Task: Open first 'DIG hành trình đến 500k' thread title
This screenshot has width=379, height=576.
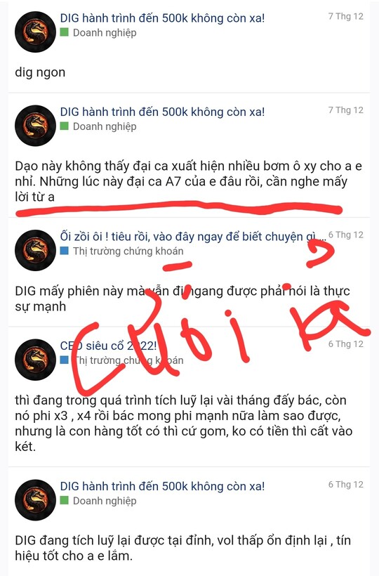Action: pyautogui.click(x=162, y=18)
